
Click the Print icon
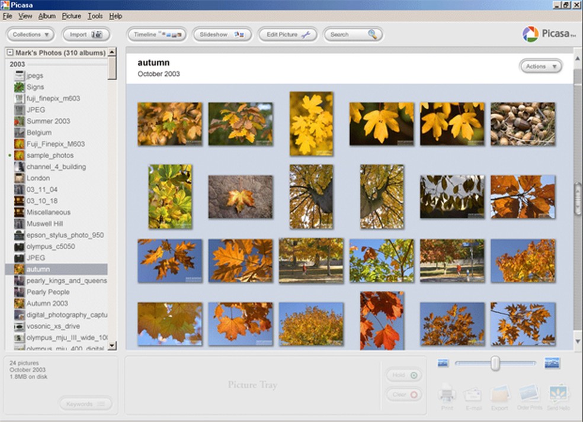(x=447, y=395)
